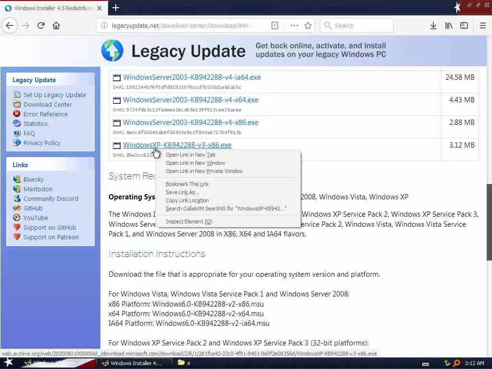492x369 pixels.
Task: Open Support on GitHub link
Action: [49, 227]
